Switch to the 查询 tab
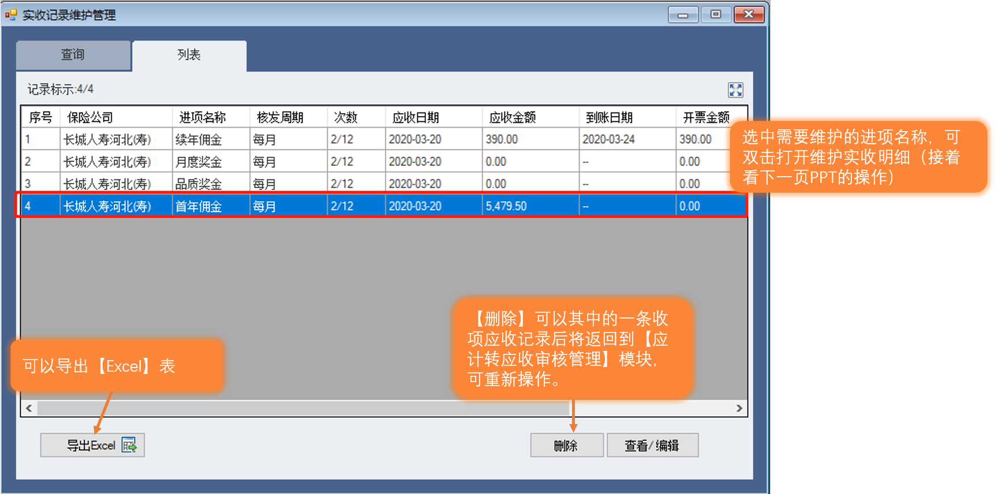998x494 pixels. point(73,55)
